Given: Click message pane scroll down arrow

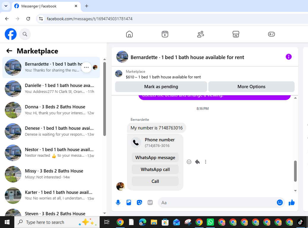Looking at the screenshot, I should (295, 191).
